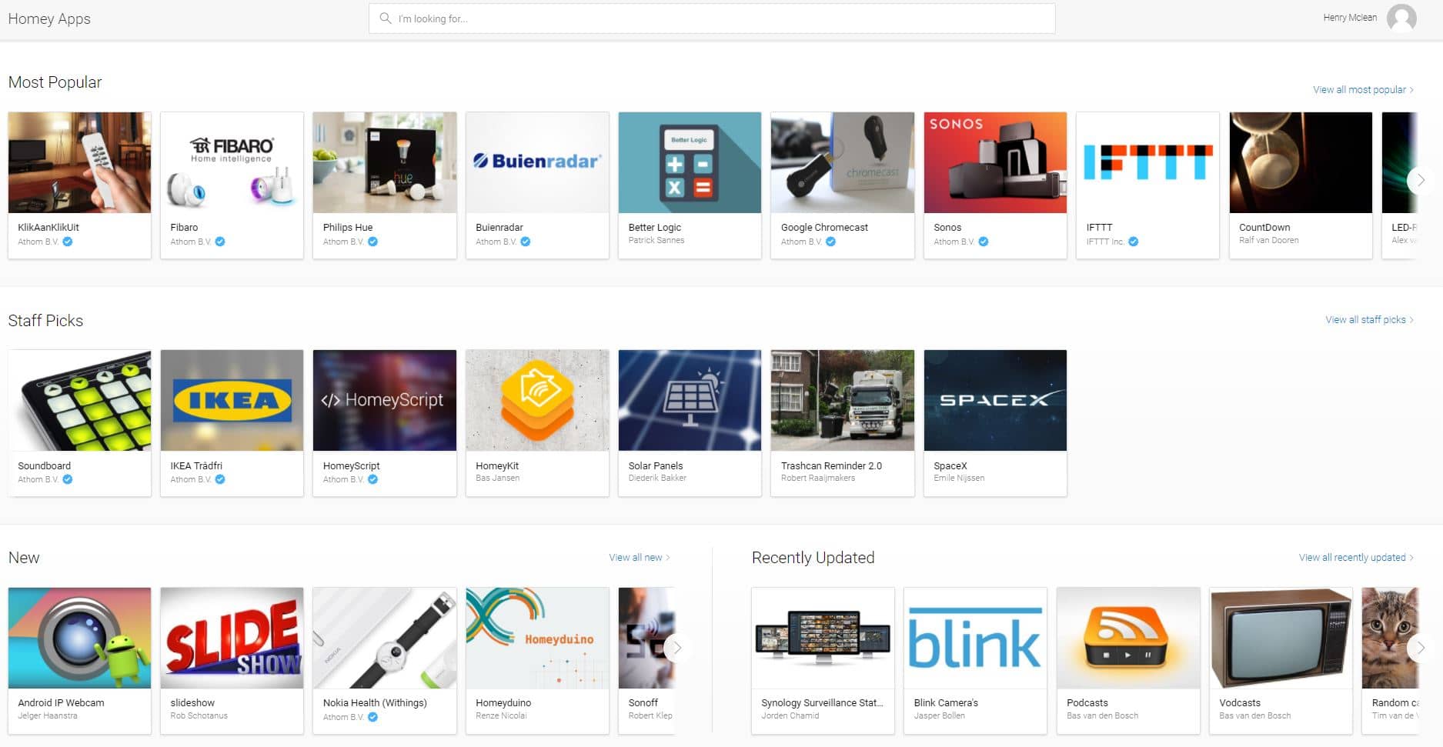Click verified badge under Google Chromecast

point(830,242)
